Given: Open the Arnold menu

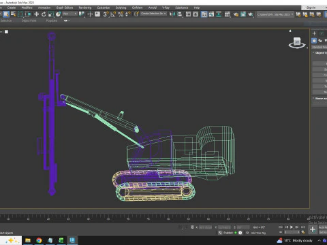Looking at the screenshot, I should [x=153, y=7].
